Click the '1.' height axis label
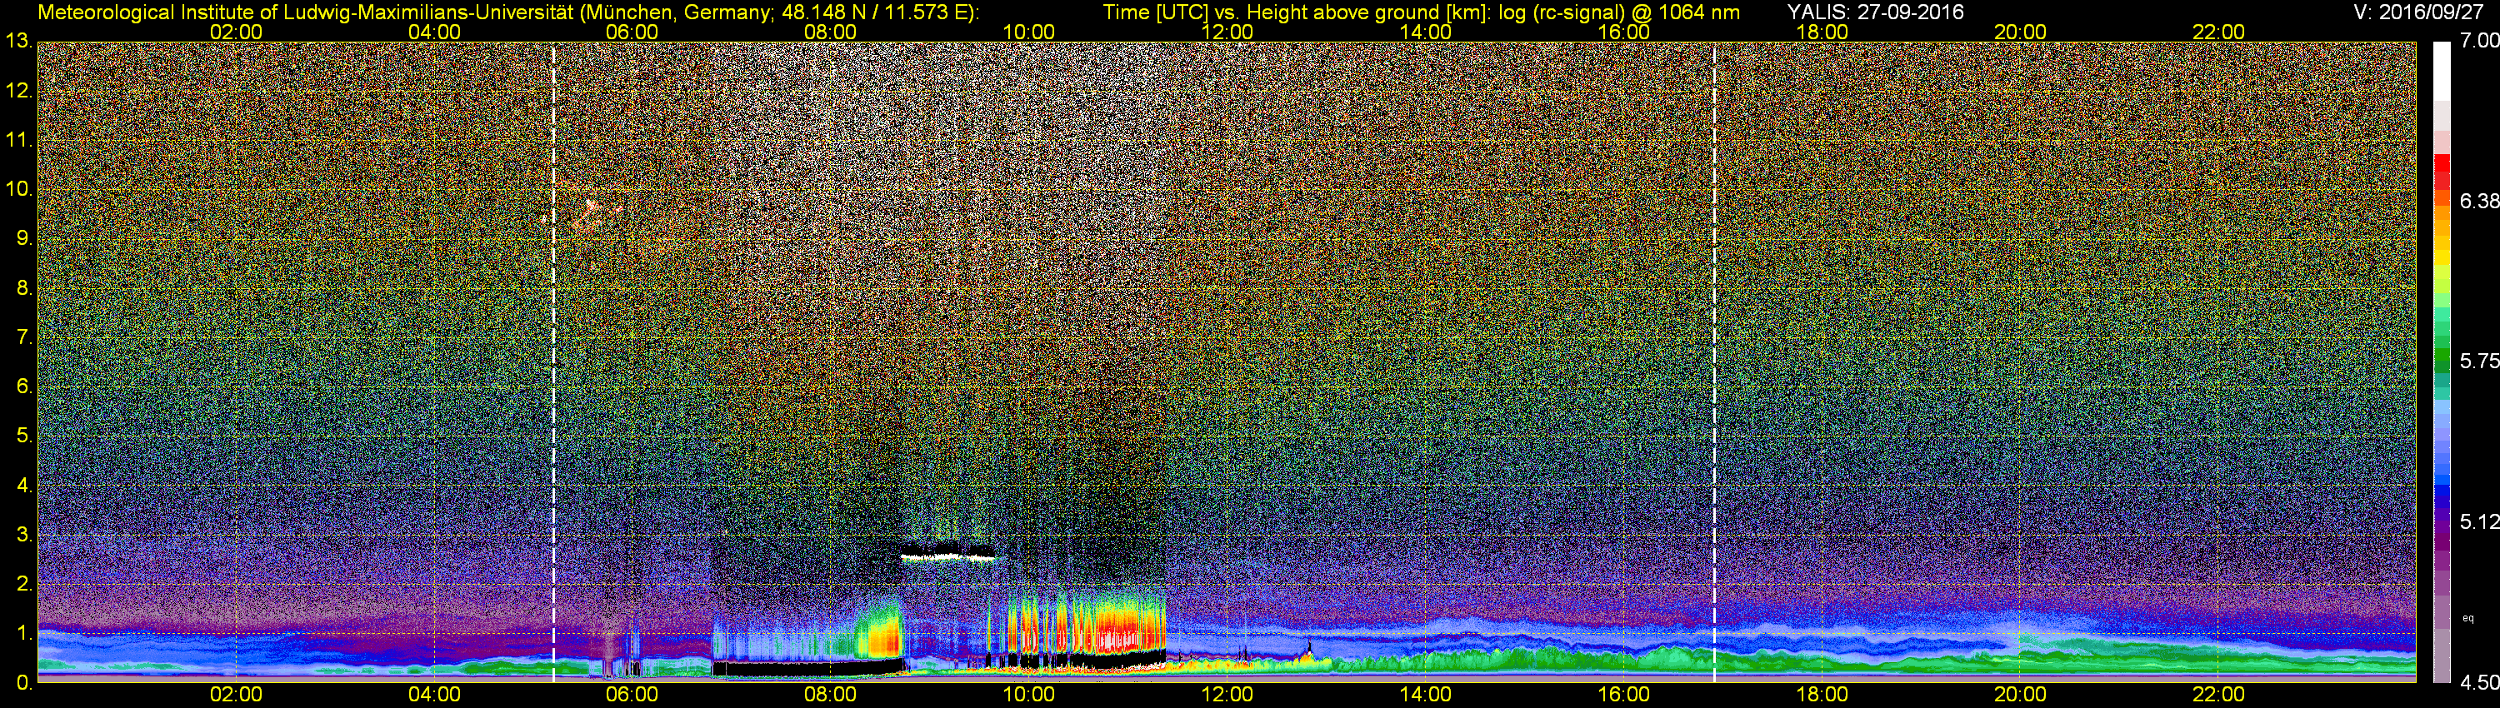2500x708 pixels. [x=24, y=632]
